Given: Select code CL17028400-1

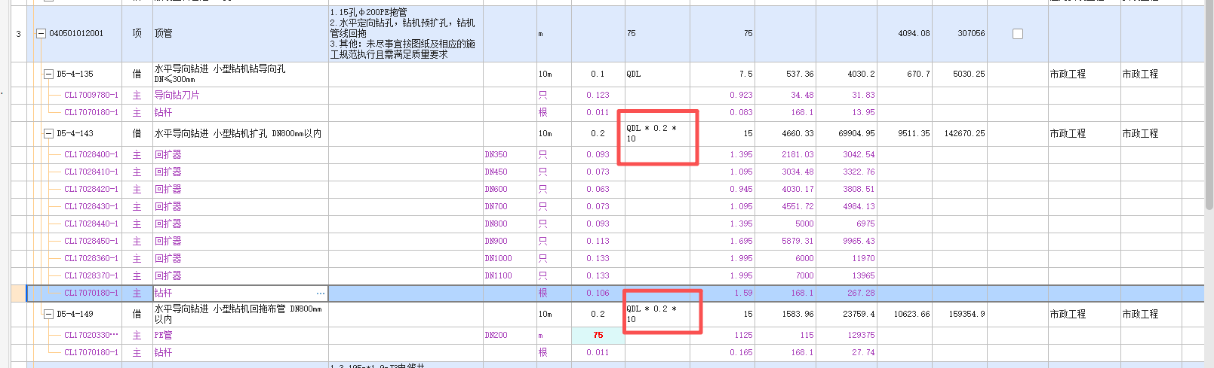Looking at the screenshot, I should [91, 155].
